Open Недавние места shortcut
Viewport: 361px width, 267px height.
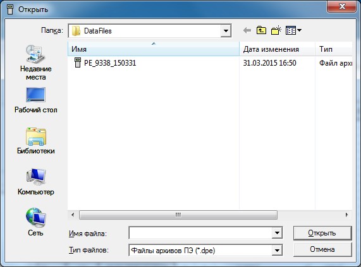tap(35, 62)
